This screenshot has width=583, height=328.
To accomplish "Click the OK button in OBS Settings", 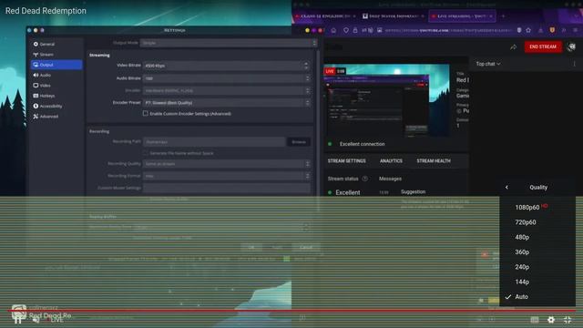I will pos(251,247).
